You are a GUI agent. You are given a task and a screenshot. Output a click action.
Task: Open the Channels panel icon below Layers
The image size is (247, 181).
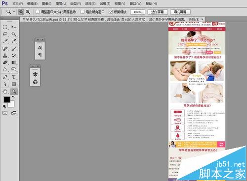tap(35, 82)
